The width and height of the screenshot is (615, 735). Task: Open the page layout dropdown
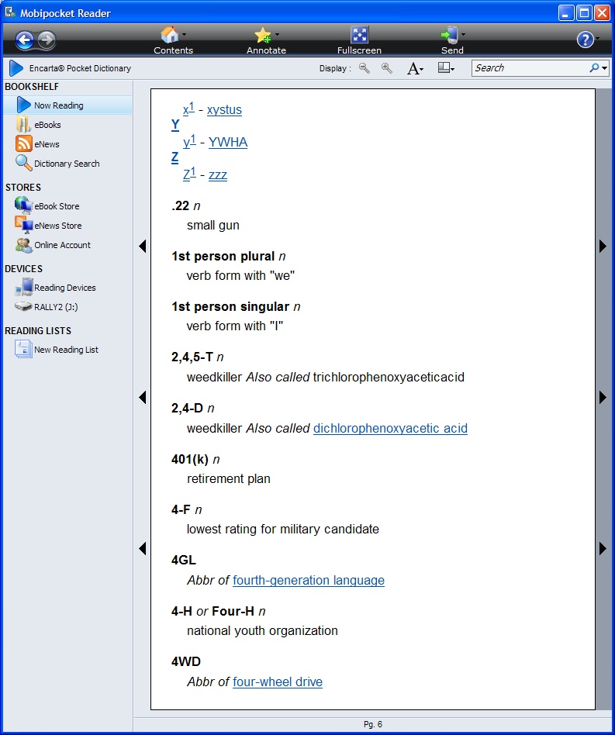pos(446,68)
